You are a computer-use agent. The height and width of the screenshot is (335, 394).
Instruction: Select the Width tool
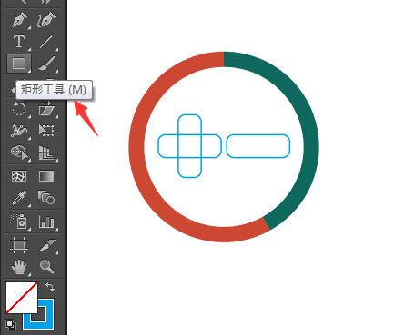point(19,131)
